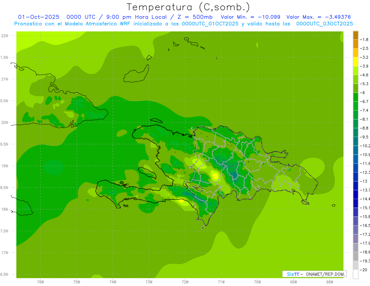Pick dark blue swatch between -13.7 and -14.4
Viewport: 370px width, 286px height.
point(356,194)
